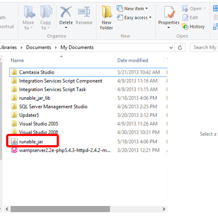Click the Copy to ribbon icon
This screenshot has height=218, width=218.
point(46,12)
